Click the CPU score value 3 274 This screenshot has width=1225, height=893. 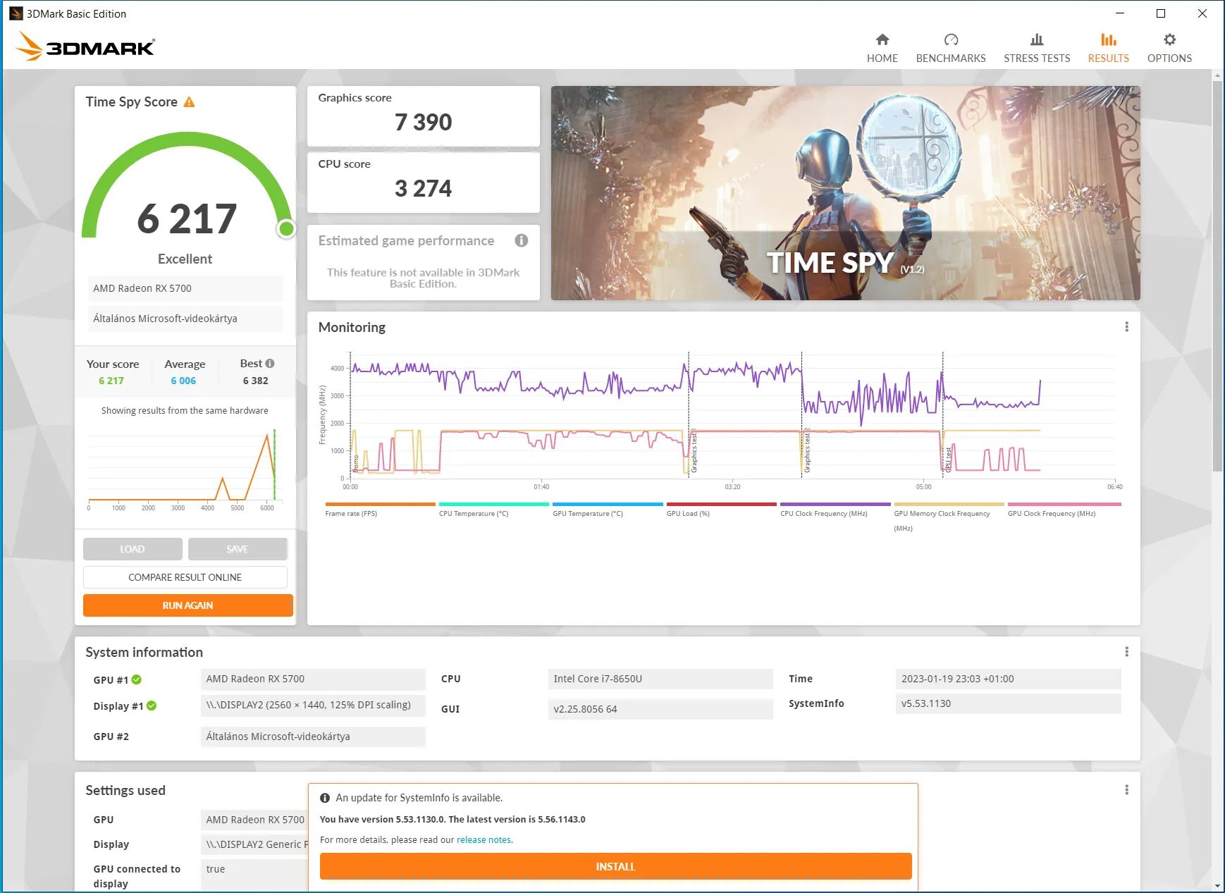click(x=423, y=189)
